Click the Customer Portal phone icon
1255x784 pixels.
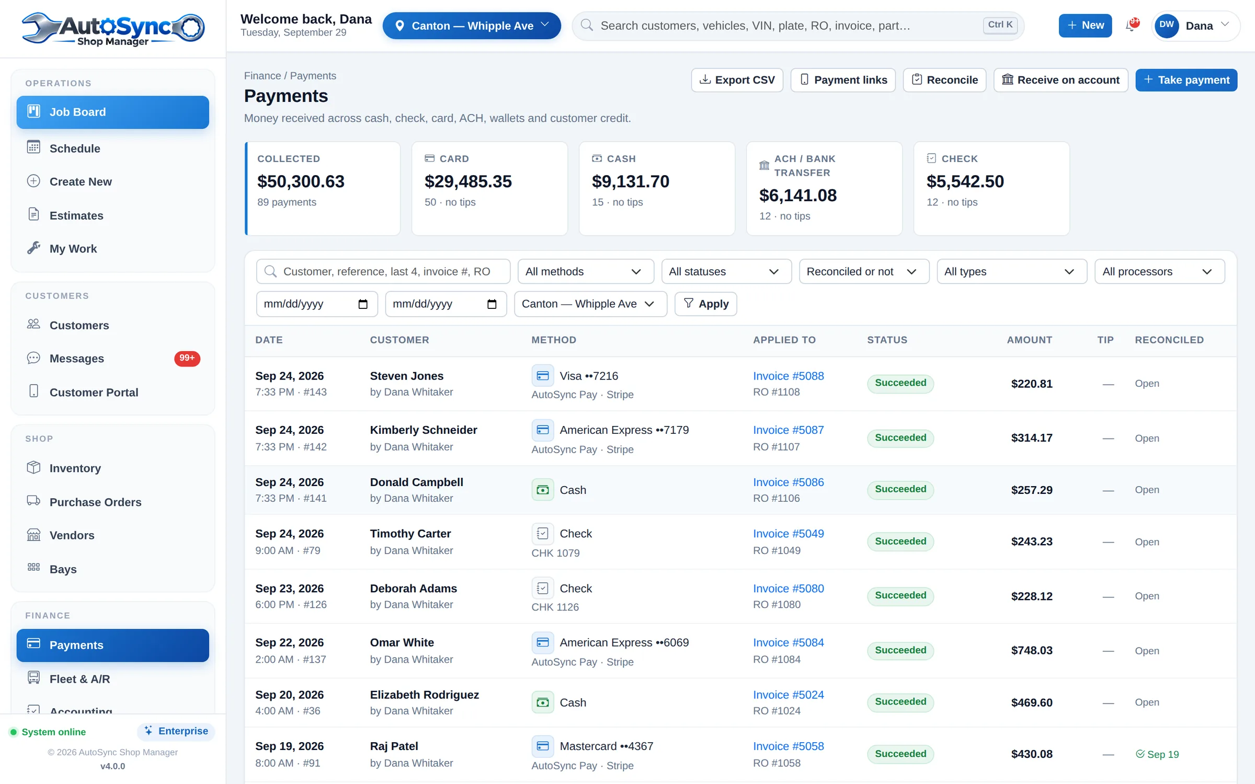click(33, 391)
